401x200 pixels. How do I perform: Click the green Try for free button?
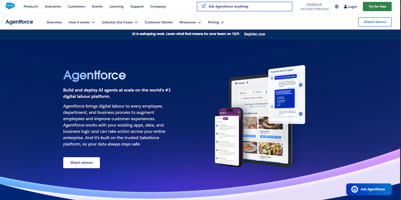[377, 6]
